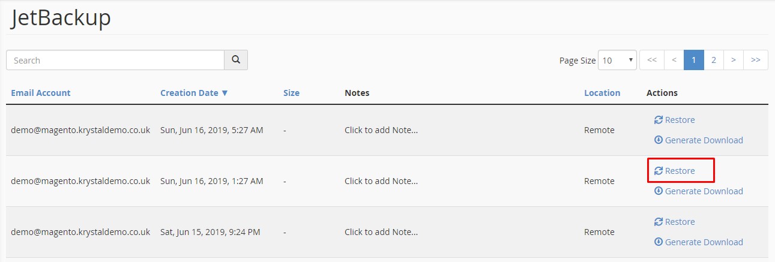
Task: Focus the Search input field
Action: [115, 60]
